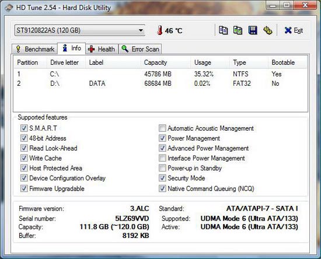Toggle the Write Cache checkbox

point(24,158)
